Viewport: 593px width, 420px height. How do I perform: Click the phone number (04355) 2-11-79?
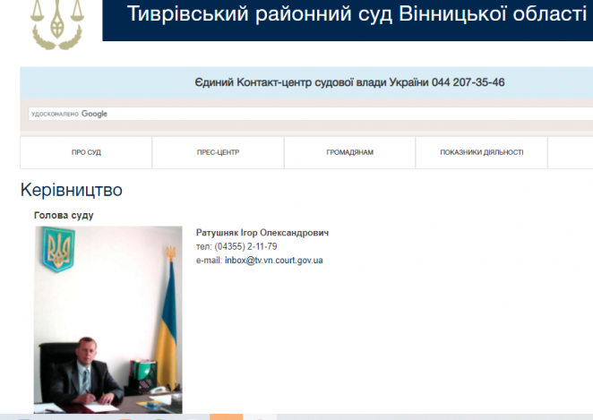click(x=245, y=246)
